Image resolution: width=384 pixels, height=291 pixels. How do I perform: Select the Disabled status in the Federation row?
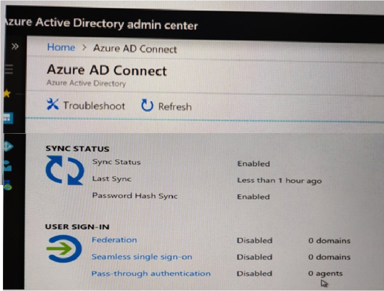click(x=255, y=240)
